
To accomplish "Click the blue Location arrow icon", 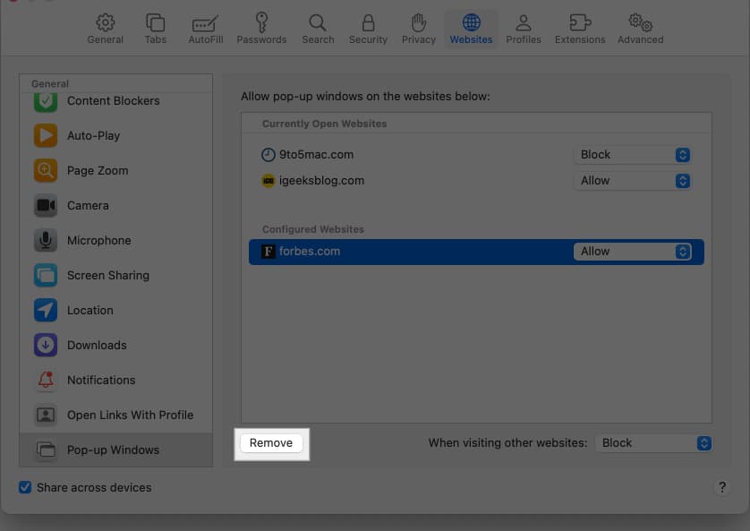I will 46,311.
